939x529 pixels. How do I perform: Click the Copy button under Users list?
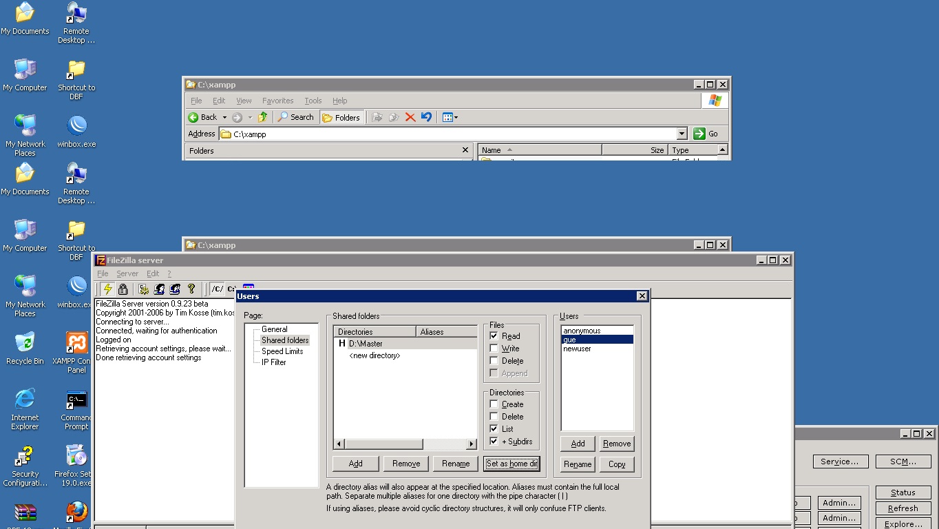tap(617, 464)
